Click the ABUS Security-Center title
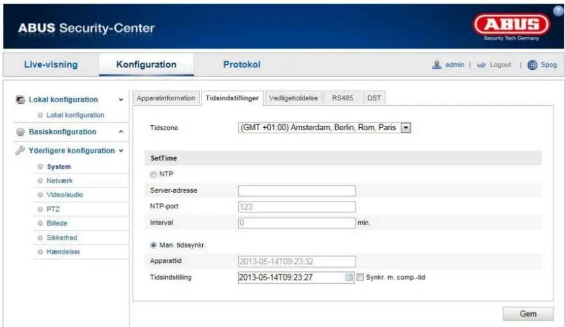This screenshot has width=565, height=327. (86, 28)
